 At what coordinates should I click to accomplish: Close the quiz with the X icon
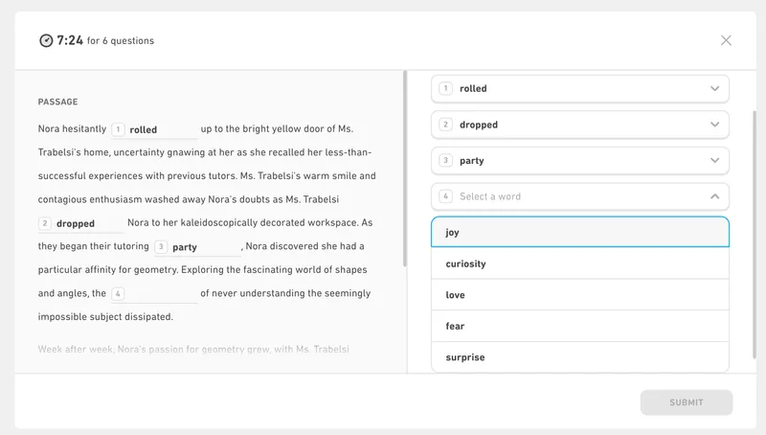coord(726,40)
